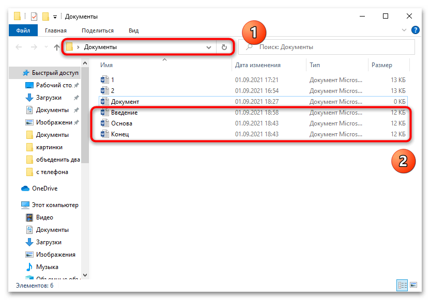Screen dimensions: 430x300
Task: Open the Файл menu
Action: click(23, 30)
